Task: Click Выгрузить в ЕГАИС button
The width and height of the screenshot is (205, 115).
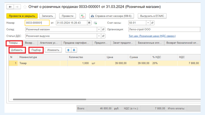Action: 152,16
